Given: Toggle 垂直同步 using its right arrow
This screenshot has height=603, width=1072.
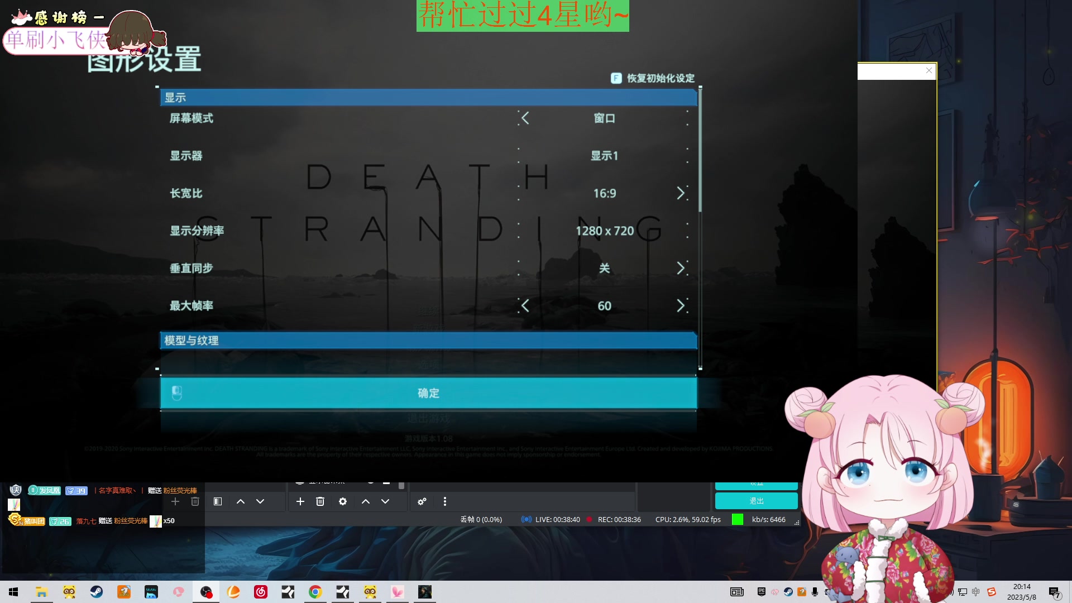Looking at the screenshot, I should (x=681, y=268).
